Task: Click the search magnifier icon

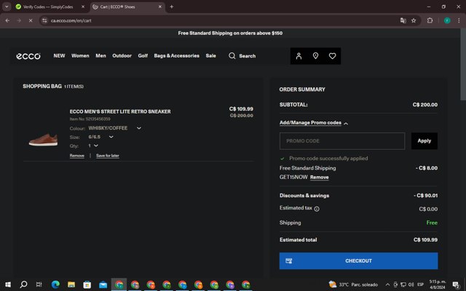Action: pyautogui.click(x=232, y=56)
